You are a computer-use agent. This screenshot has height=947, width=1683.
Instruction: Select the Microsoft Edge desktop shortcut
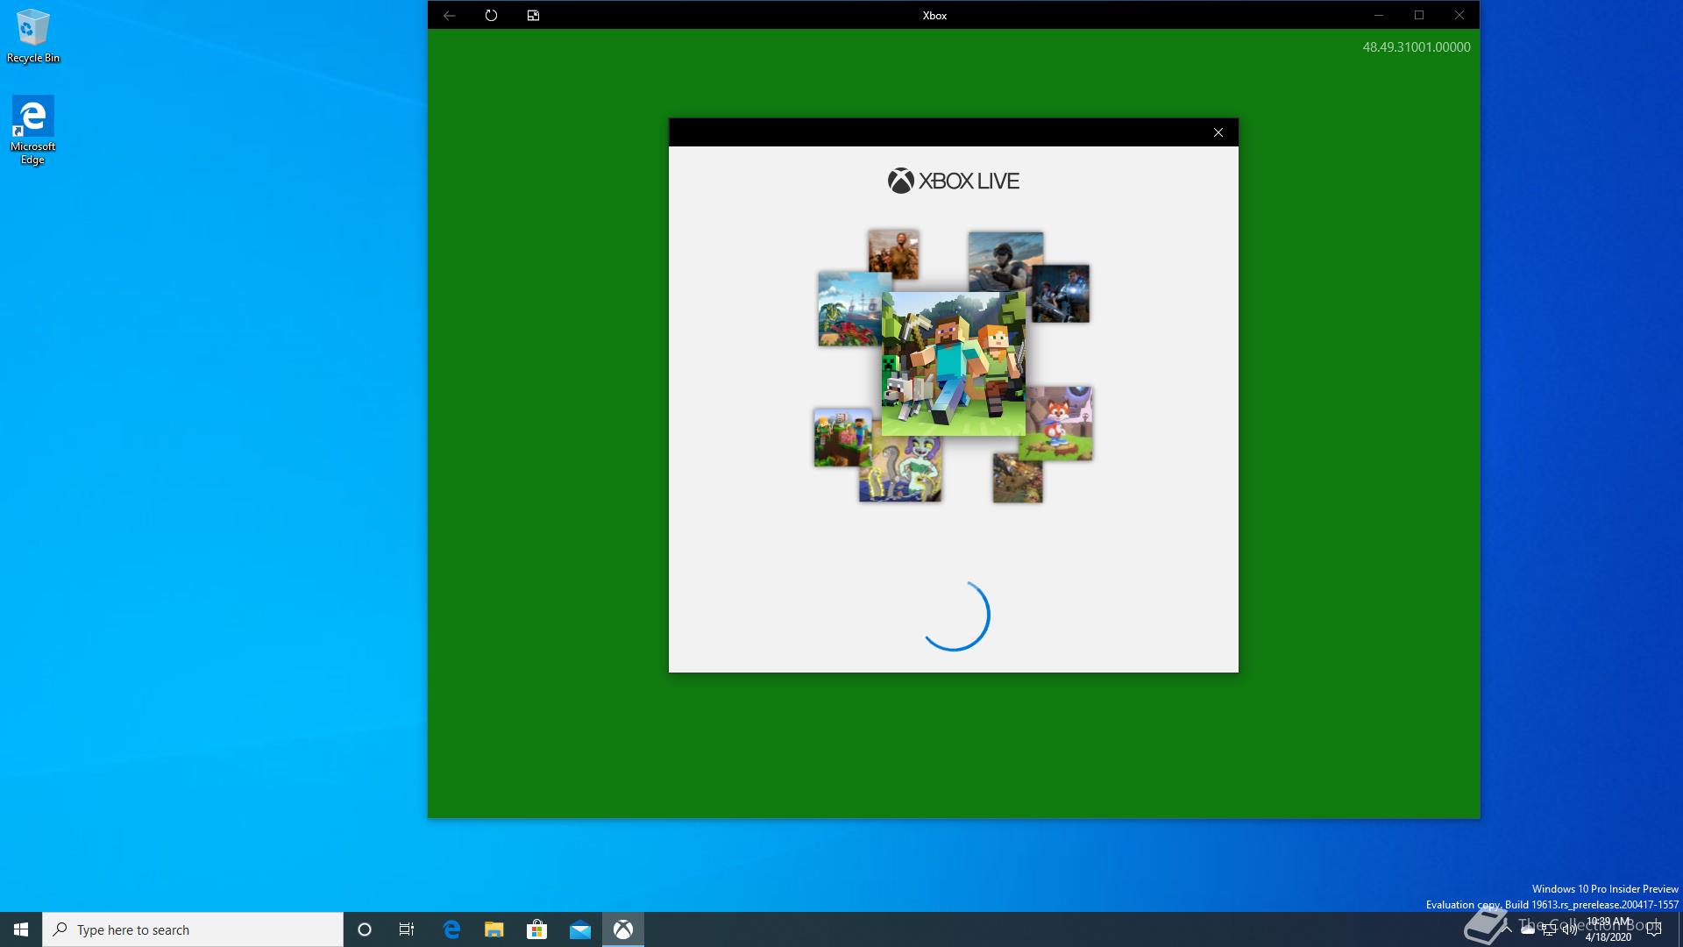[32, 130]
